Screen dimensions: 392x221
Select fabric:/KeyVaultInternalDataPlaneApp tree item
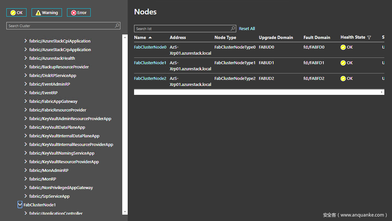coord(64,136)
